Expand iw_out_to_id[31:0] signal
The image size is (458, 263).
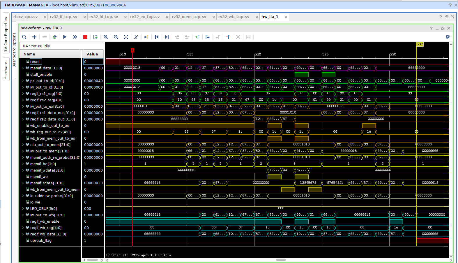[23, 87]
